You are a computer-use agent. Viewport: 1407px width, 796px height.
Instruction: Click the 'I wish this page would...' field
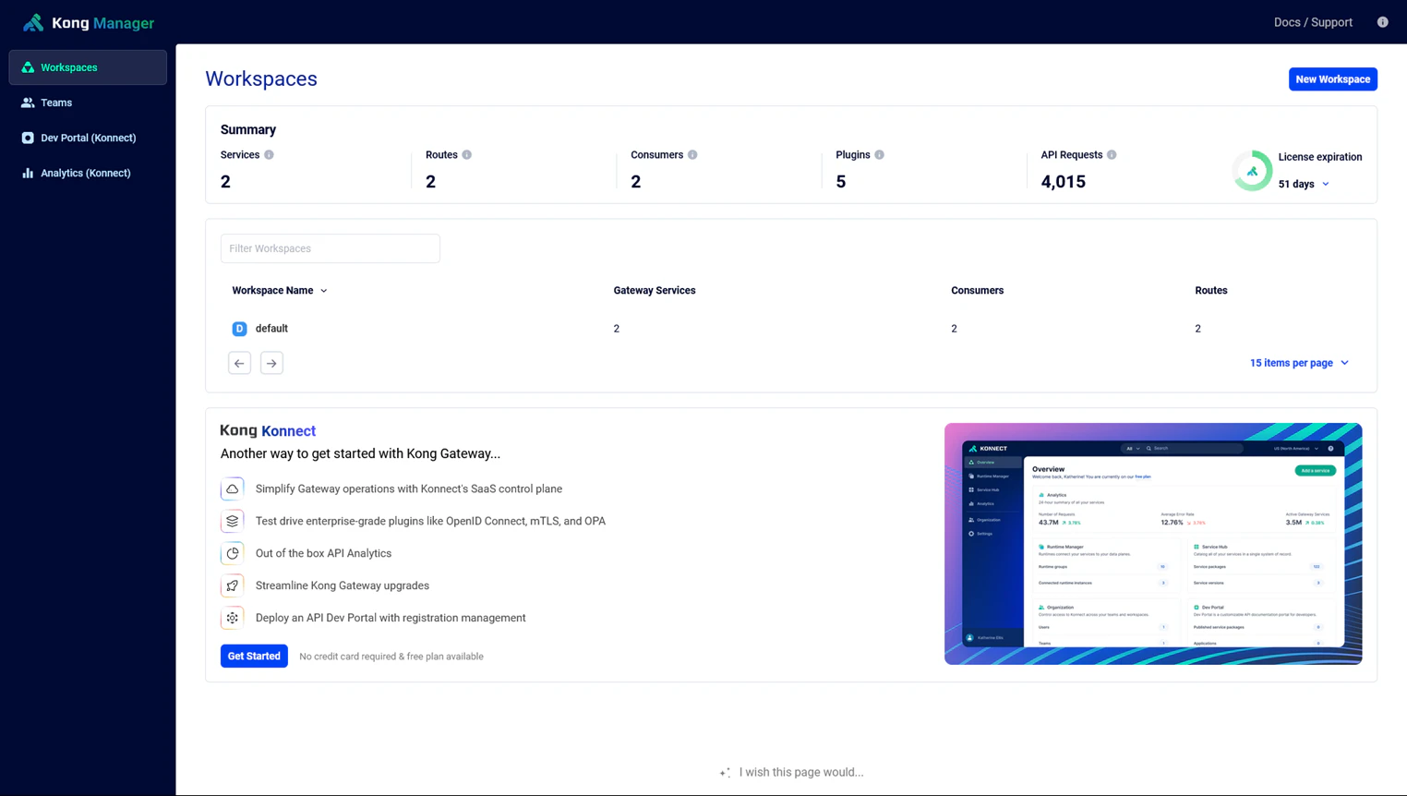click(801, 772)
